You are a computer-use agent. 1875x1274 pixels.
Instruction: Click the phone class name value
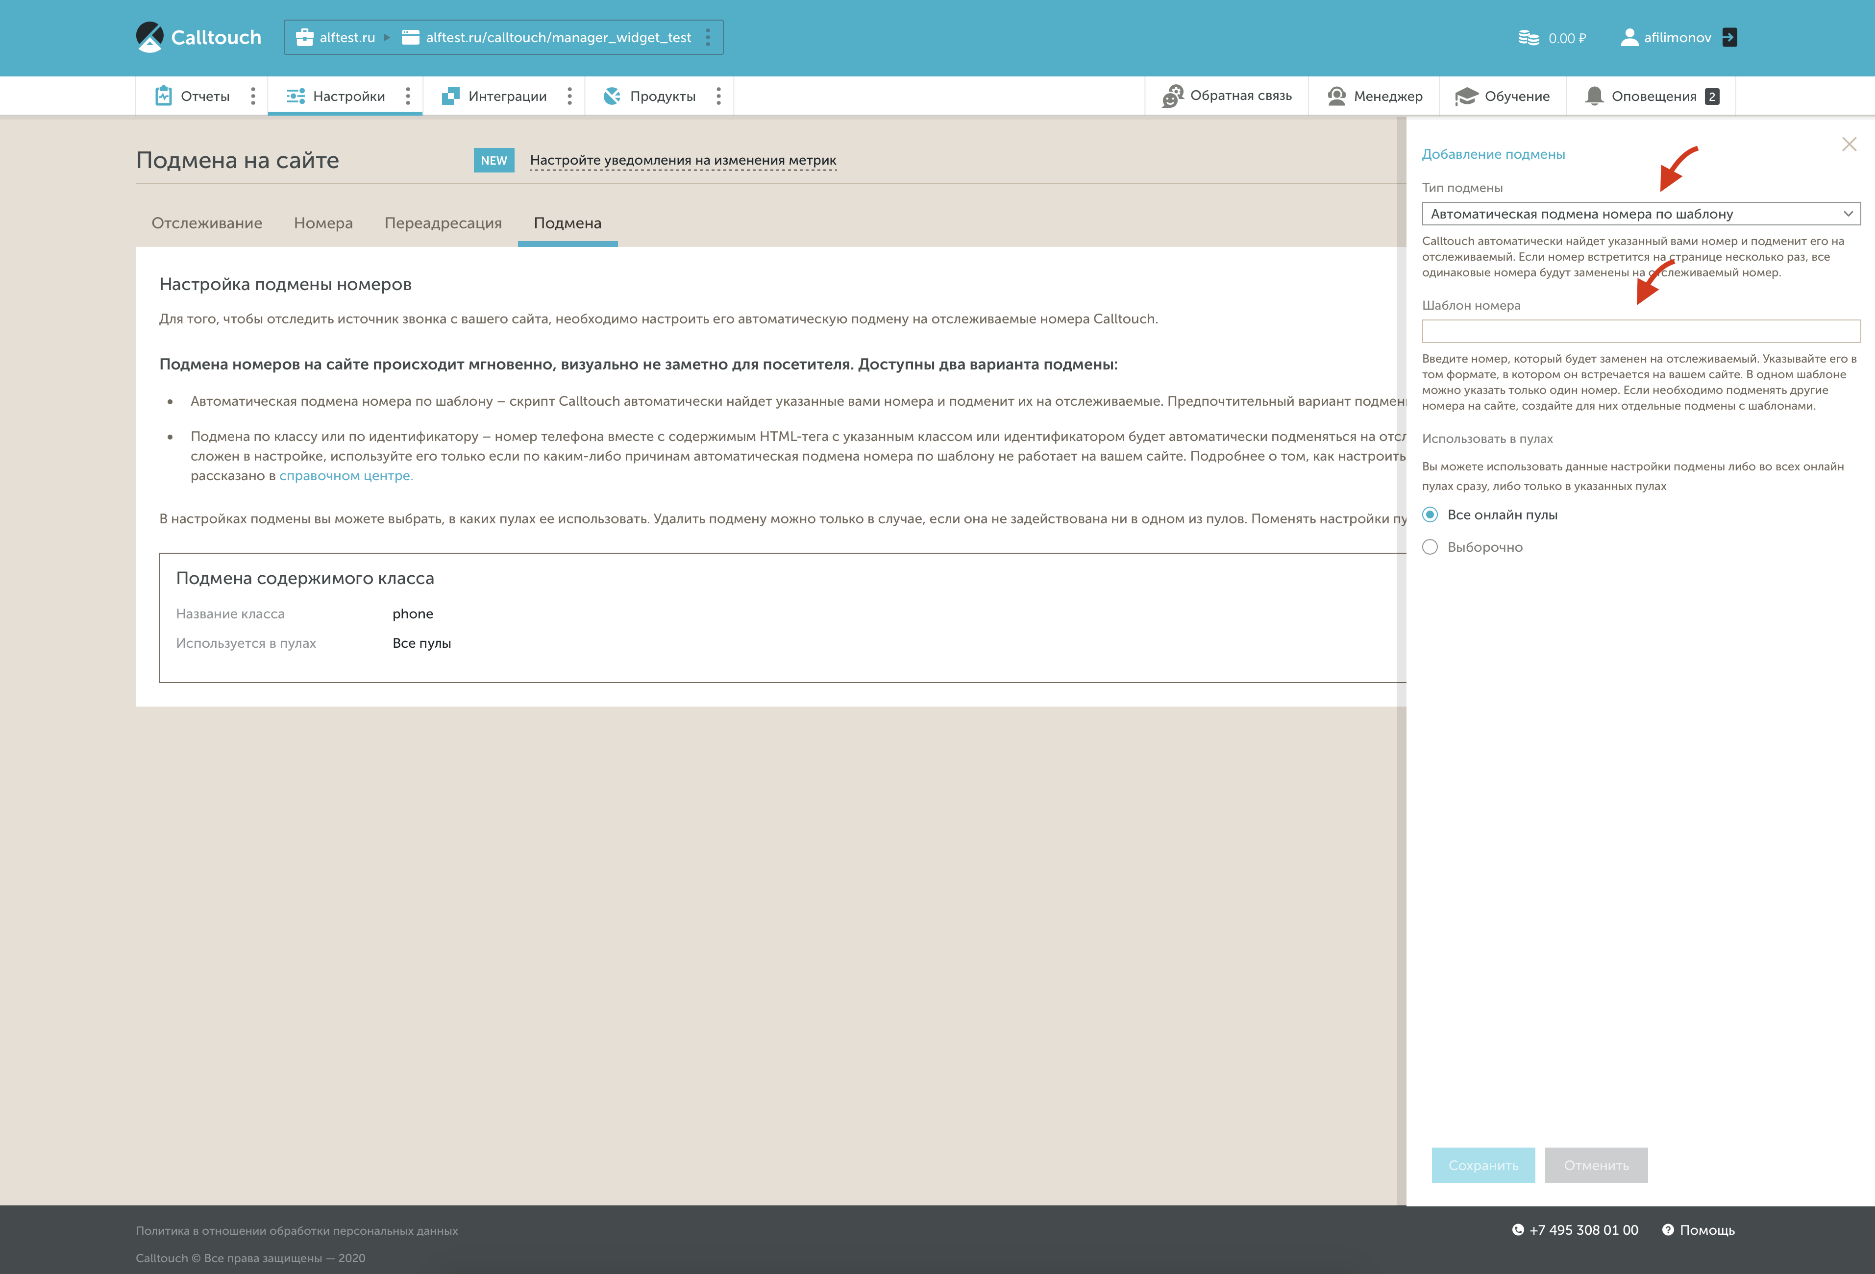pos(413,614)
